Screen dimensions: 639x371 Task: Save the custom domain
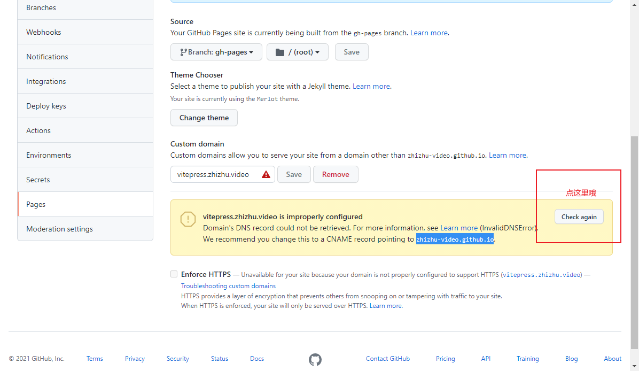coord(294,174)
